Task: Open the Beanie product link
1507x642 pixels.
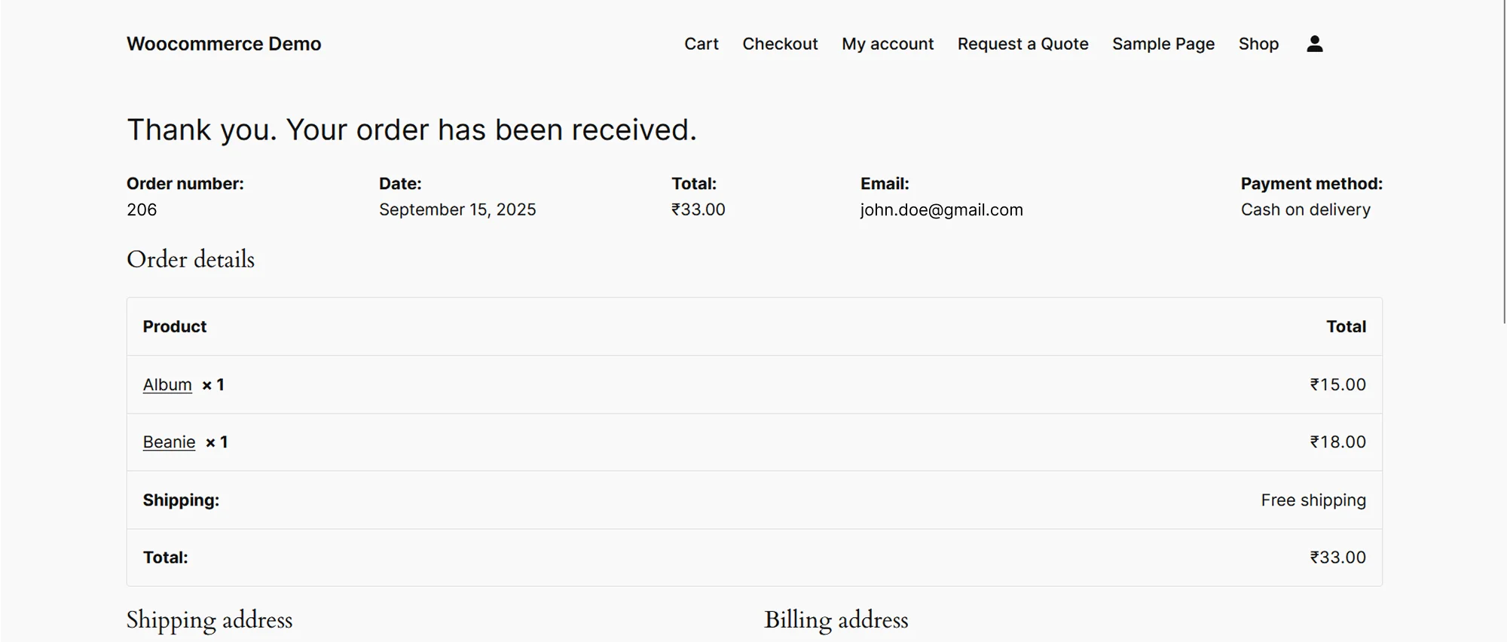Action: [169, 442]
